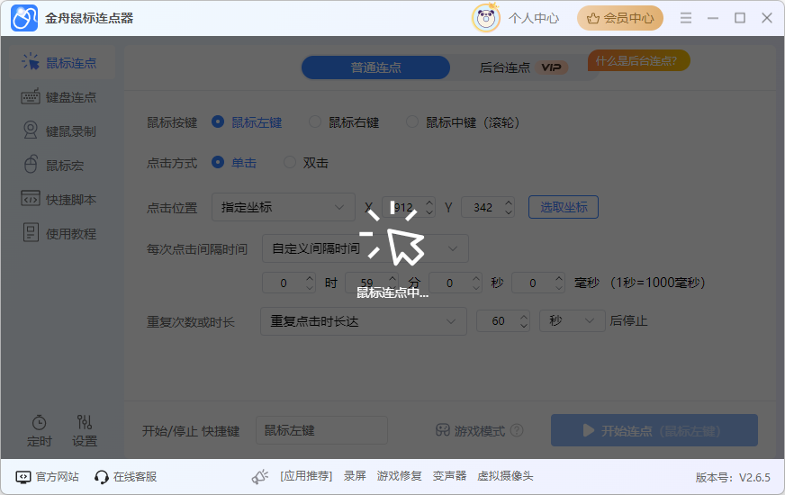Open the 秒 unit dropdown
The height and width of the screenshot is (495, 785).
coord(573,320)
